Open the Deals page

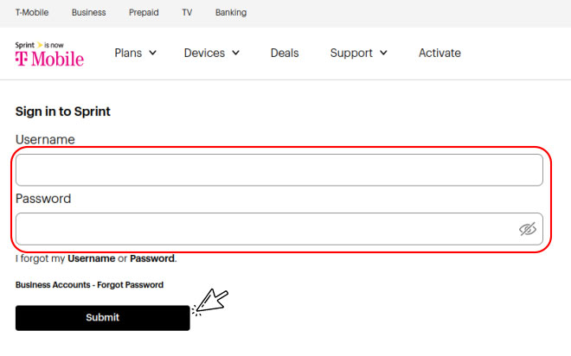click(285, 53)
